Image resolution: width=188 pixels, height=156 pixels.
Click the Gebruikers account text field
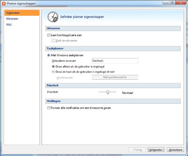pyautogui.click(x=115, y=61)
